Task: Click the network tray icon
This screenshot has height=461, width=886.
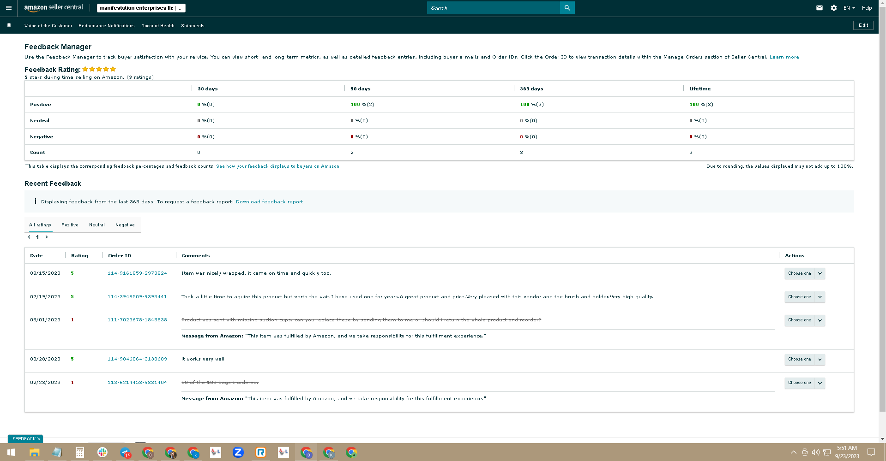Action: (827, 452)
